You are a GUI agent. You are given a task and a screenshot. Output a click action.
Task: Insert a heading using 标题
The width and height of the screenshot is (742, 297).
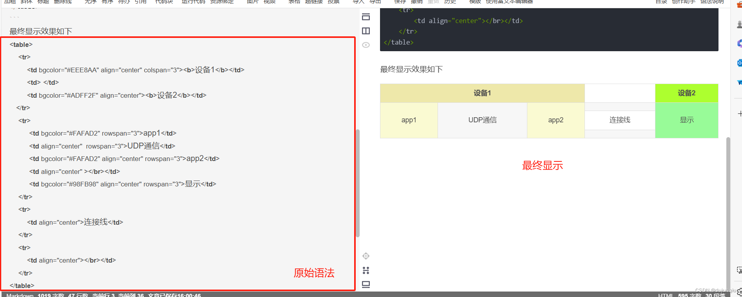(x=43, y=2)
